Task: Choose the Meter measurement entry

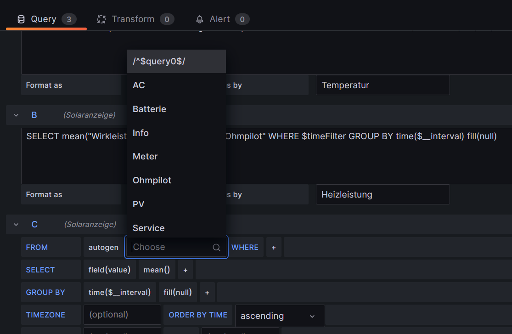Action: tap(145, 157)
